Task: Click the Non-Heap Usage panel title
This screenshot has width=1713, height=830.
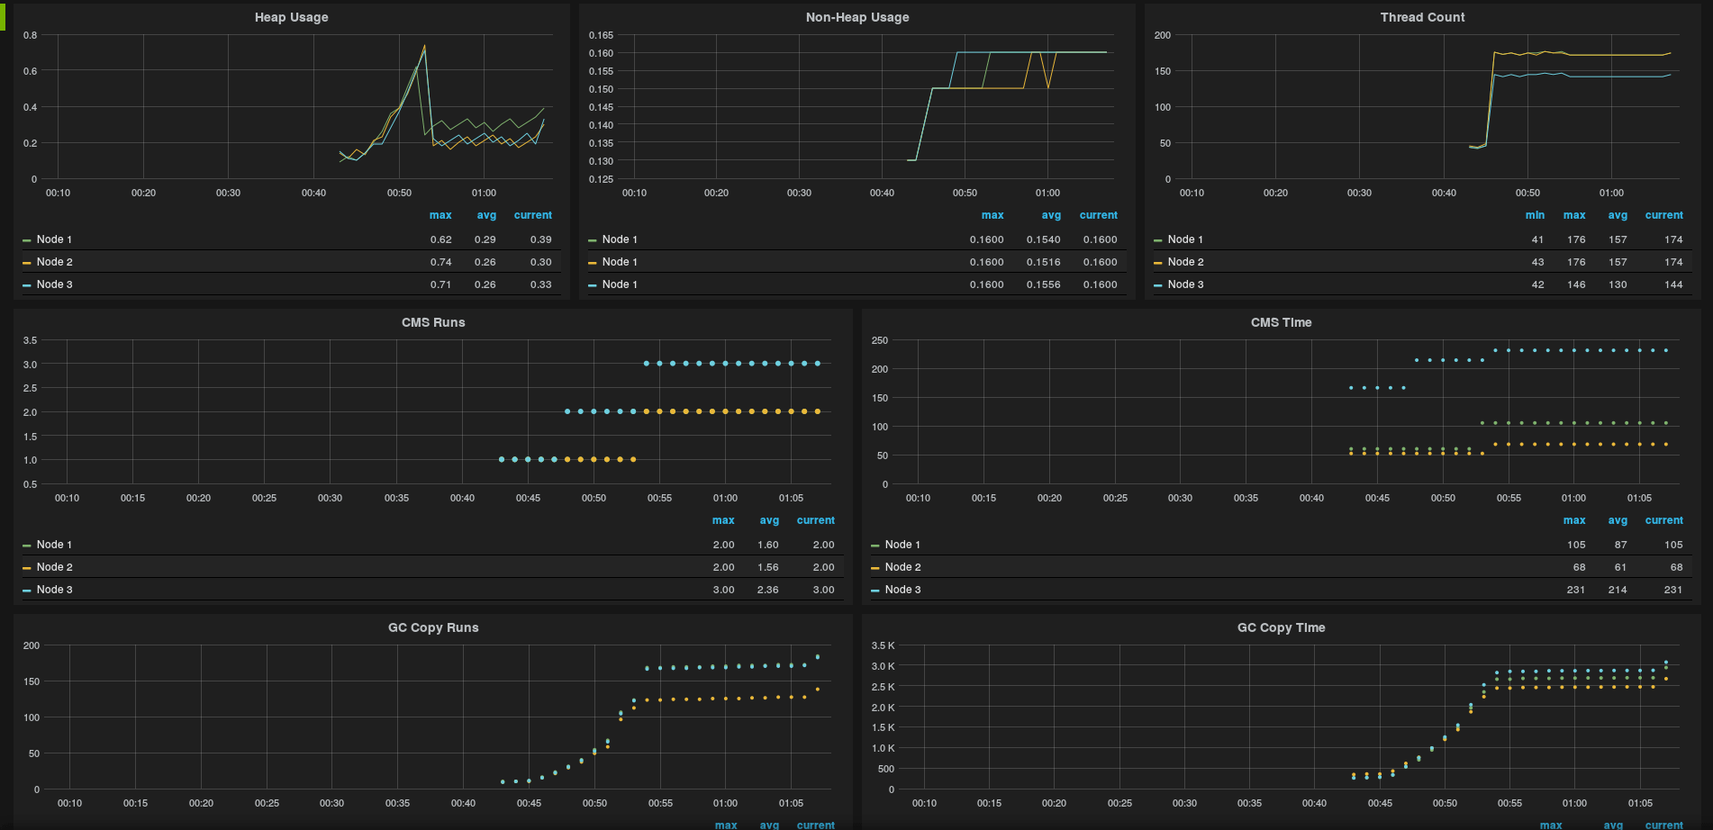Action: pos(856,17)
